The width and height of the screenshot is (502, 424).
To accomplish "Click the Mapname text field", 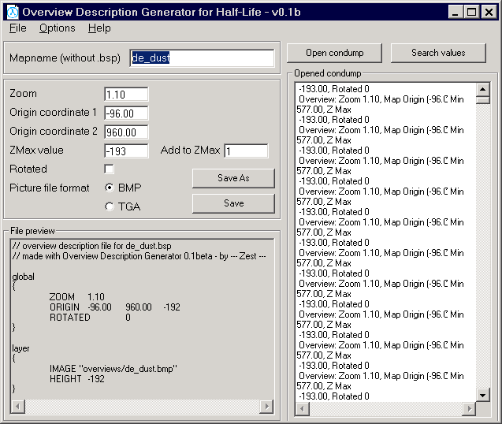I will [x=202, y=58].
